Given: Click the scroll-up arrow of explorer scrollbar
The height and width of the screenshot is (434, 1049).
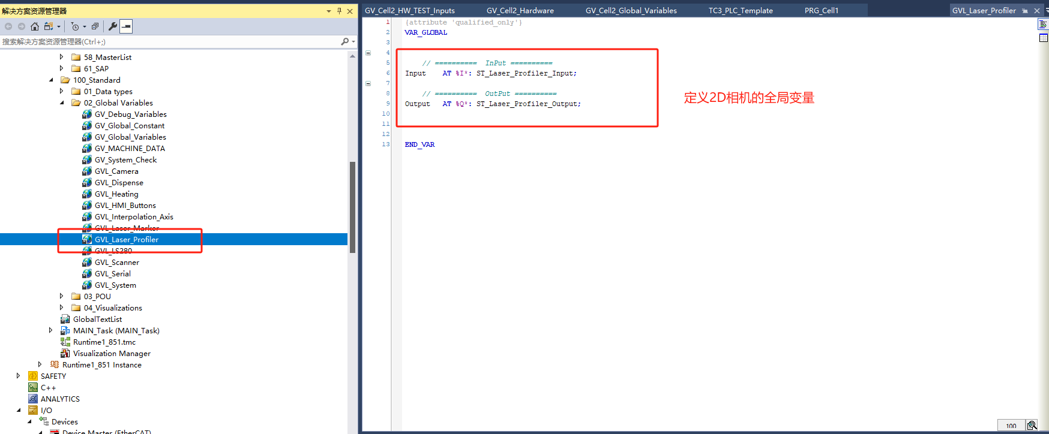Looking at the screenshot, I should [x=352, y=56].
